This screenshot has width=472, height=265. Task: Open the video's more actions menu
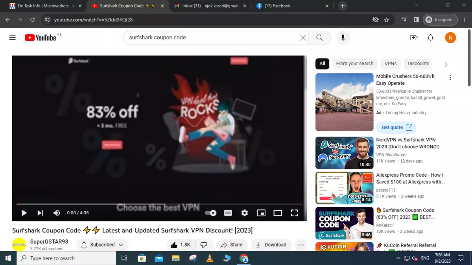tap(301, 245)
